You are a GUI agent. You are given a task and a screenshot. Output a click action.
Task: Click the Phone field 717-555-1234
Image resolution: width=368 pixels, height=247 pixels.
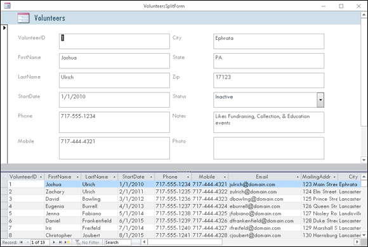pos(114,122)
